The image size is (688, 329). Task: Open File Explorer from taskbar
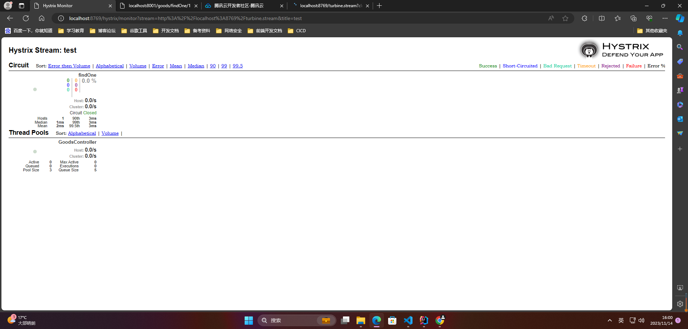click(x=361, y=320)
